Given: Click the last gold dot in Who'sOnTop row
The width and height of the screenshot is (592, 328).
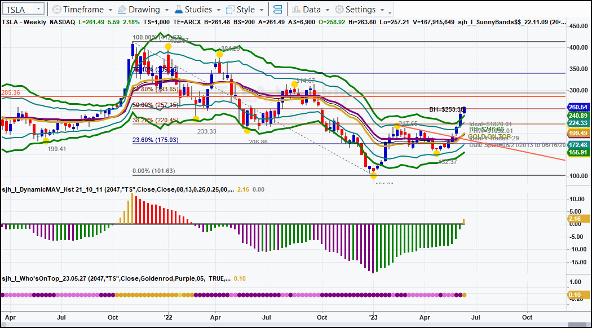Looking at the screenshot, I should click(464, 295).
